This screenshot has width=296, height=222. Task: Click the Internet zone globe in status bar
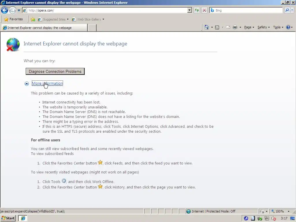click(188, 211)
